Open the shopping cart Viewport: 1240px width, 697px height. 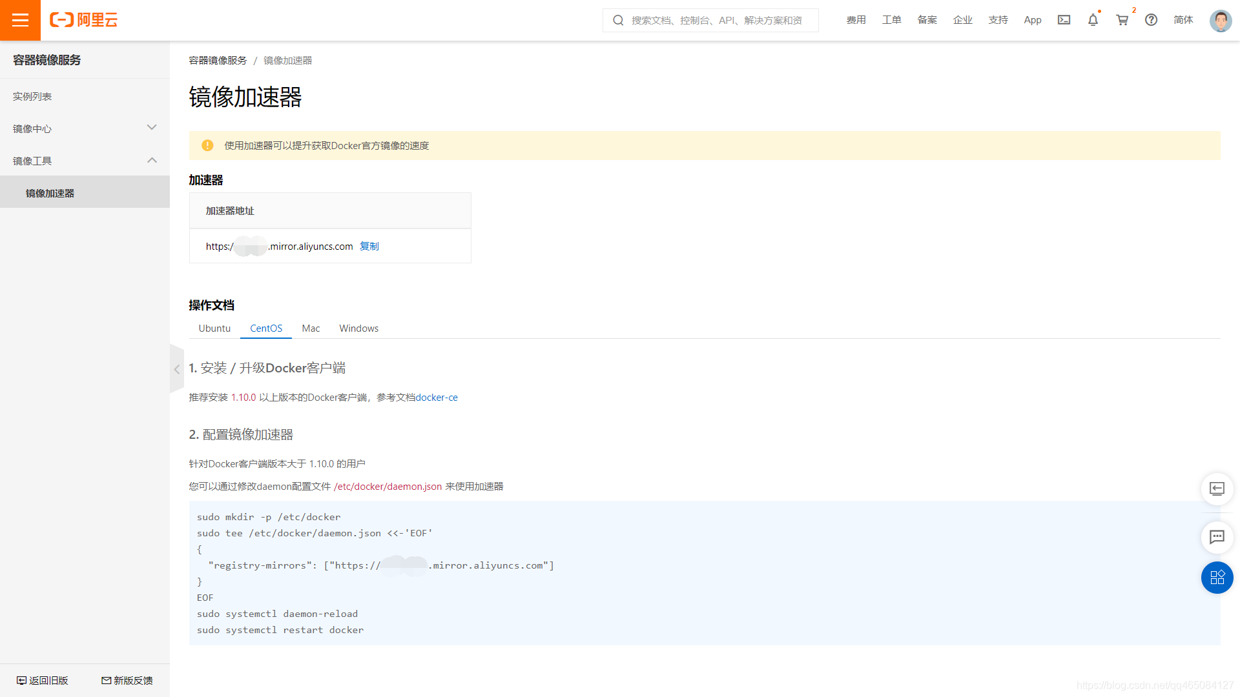pos(1122,20)
